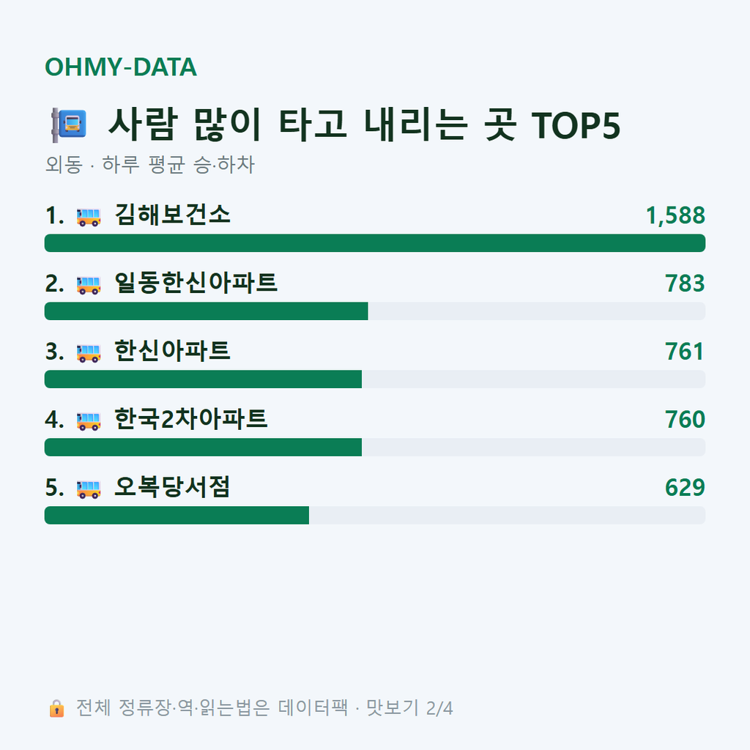
Task: Select the 김해보건소 stop name
Action: (173, 215)
